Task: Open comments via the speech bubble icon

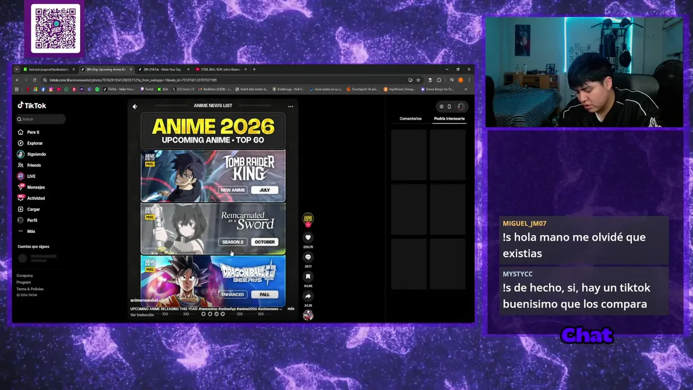Action: [308, 257]
